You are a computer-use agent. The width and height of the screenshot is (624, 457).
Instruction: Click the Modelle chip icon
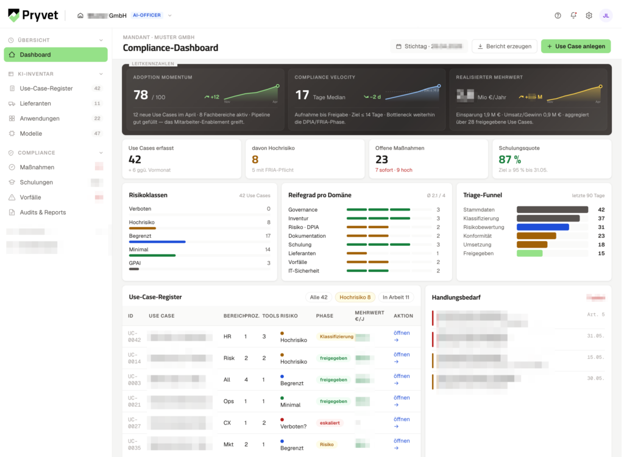12,133
